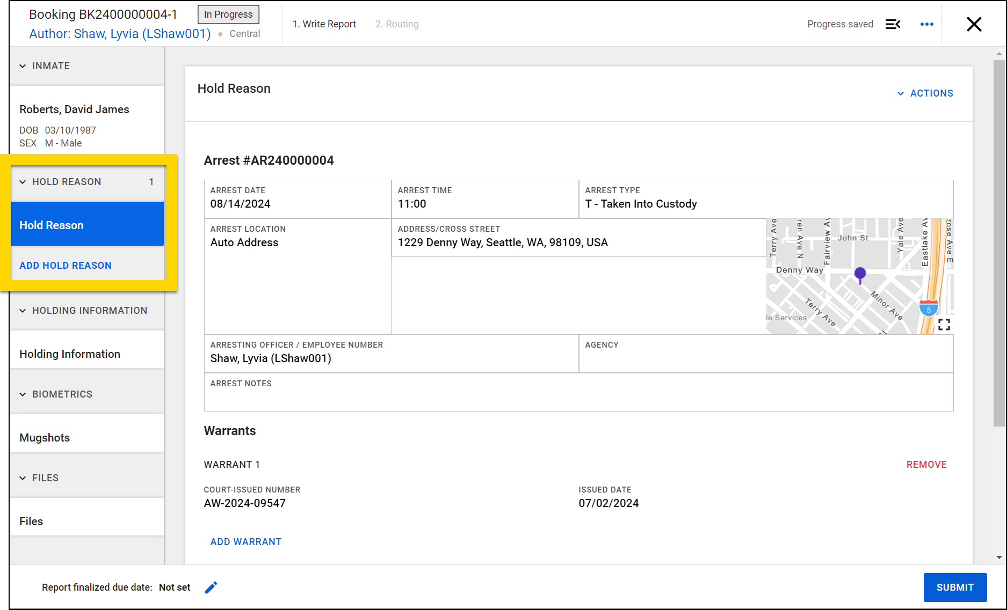Collapse the BIOMETRICS section
The width and height of the screenshot is (1007, 610).
[22, 394]
